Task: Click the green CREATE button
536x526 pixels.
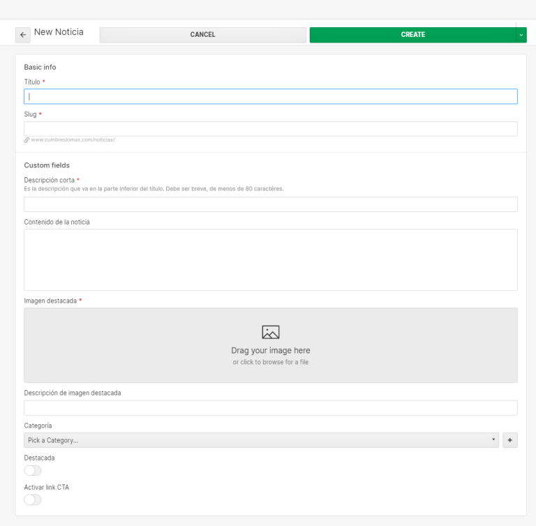Action: 412,35
